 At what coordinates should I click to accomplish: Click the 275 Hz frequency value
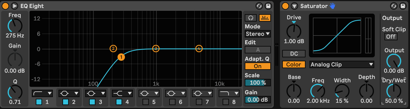pos(15,36)
